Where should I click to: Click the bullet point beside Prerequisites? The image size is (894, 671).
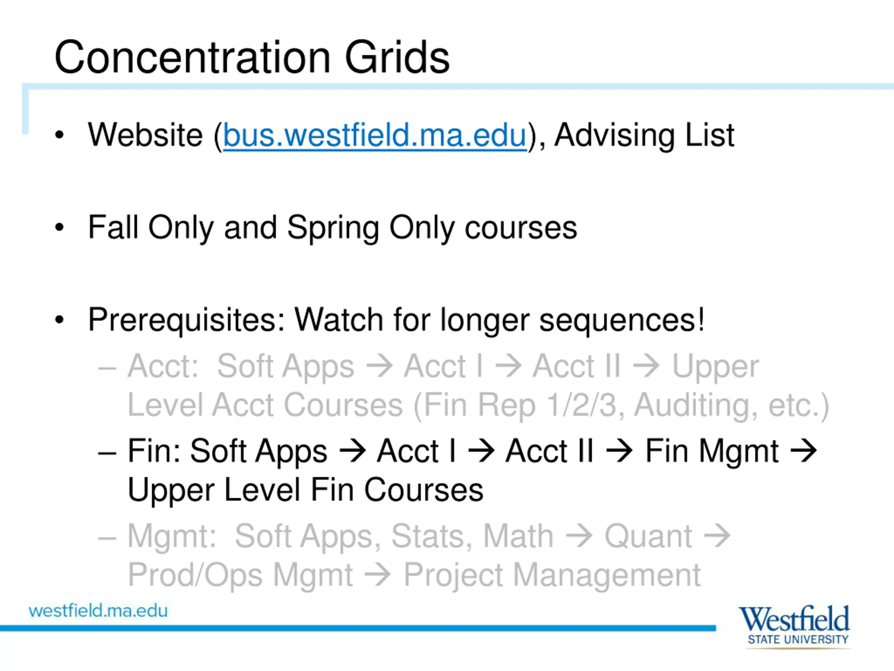pyautogui.click(x=59, y=320)
